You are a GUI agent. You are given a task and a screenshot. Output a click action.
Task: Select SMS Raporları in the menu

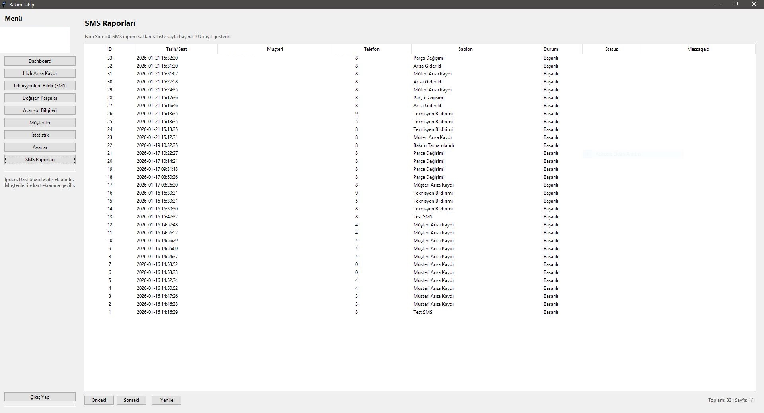pyautogui.click(x=40, y=160)
